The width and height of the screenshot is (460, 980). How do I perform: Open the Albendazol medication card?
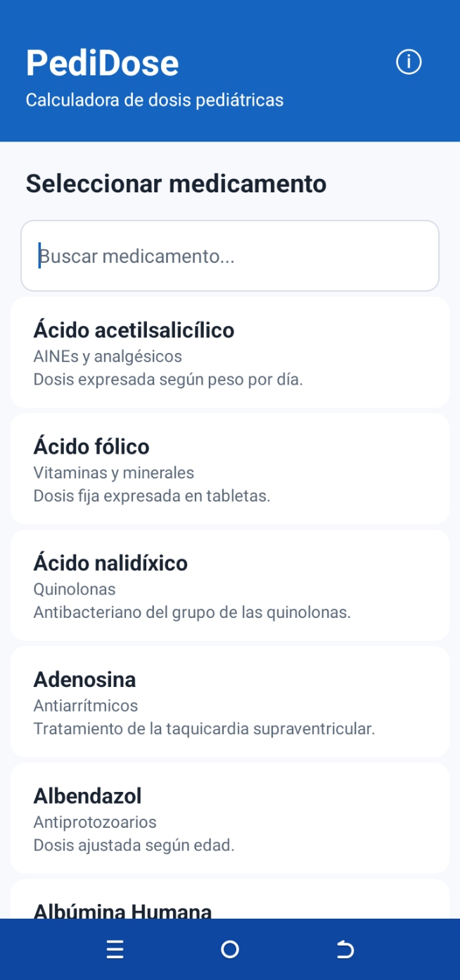[x=230, y=817]
